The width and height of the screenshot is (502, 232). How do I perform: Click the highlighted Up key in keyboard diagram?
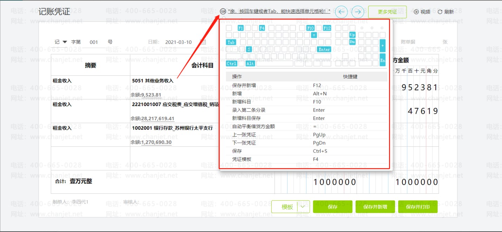point(352,35)
